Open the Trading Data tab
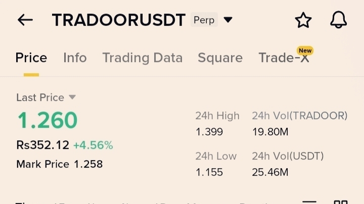Screen dimensions: 364x204 point(142,58)
